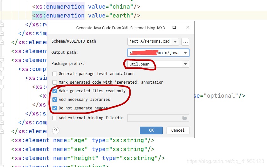
Task: Click the Schema/WSDL/DTD path label
Action: (74, 41)
